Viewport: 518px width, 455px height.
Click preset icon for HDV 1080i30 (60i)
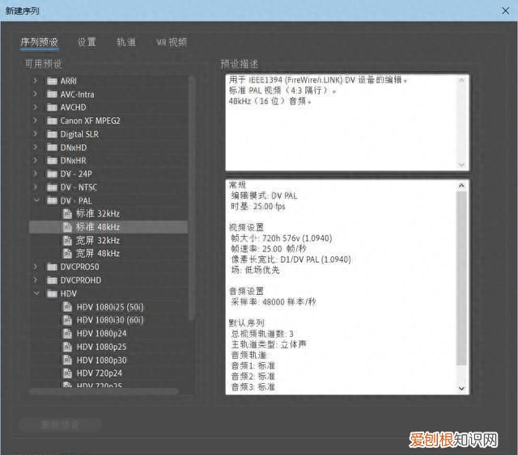[67, 320]
